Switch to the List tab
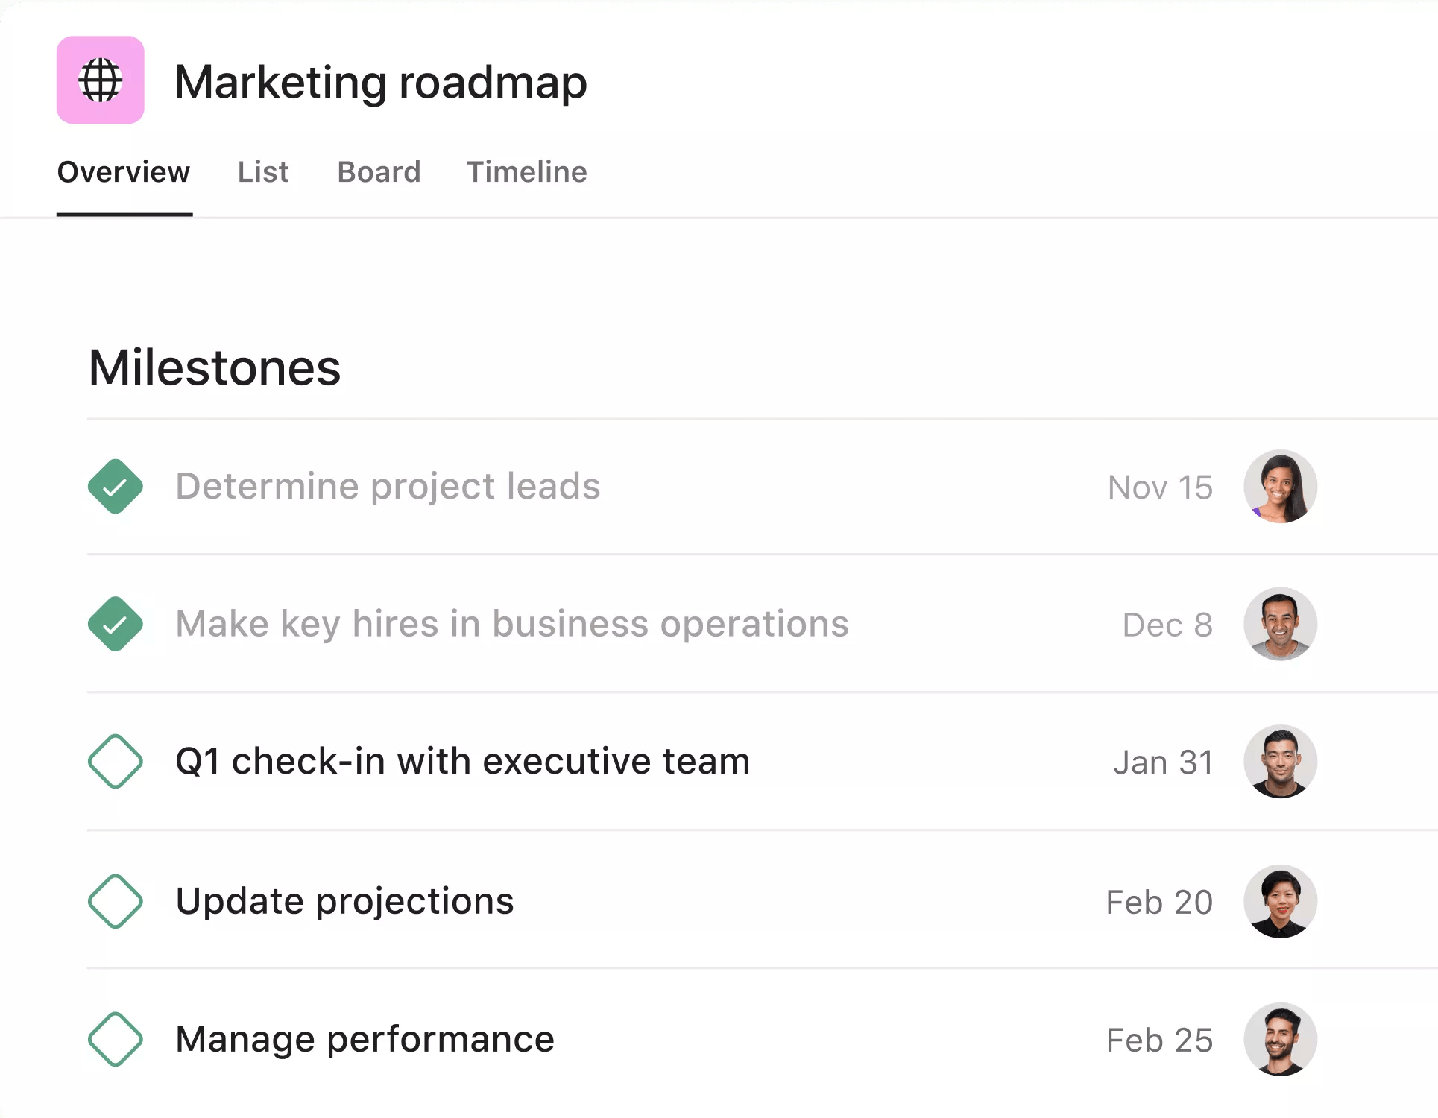 click(x=262, y=172)
